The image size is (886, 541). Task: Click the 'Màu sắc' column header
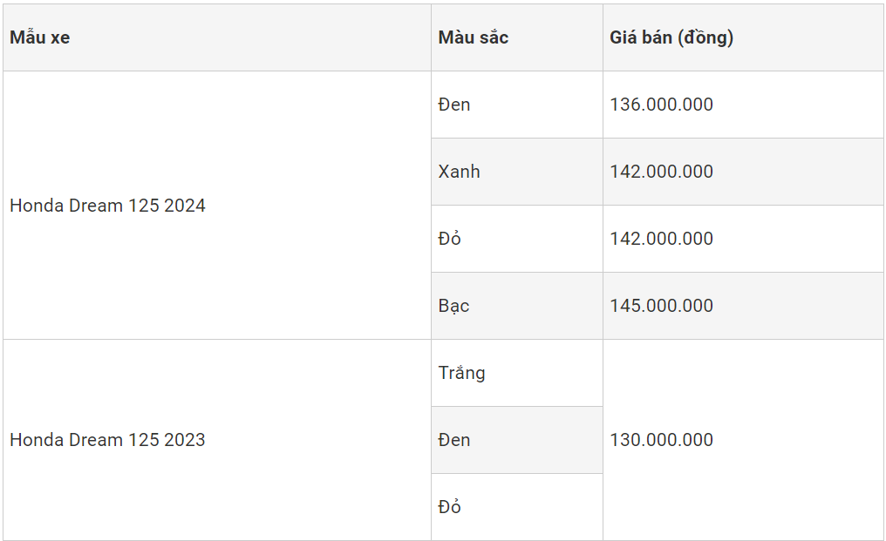473,38
